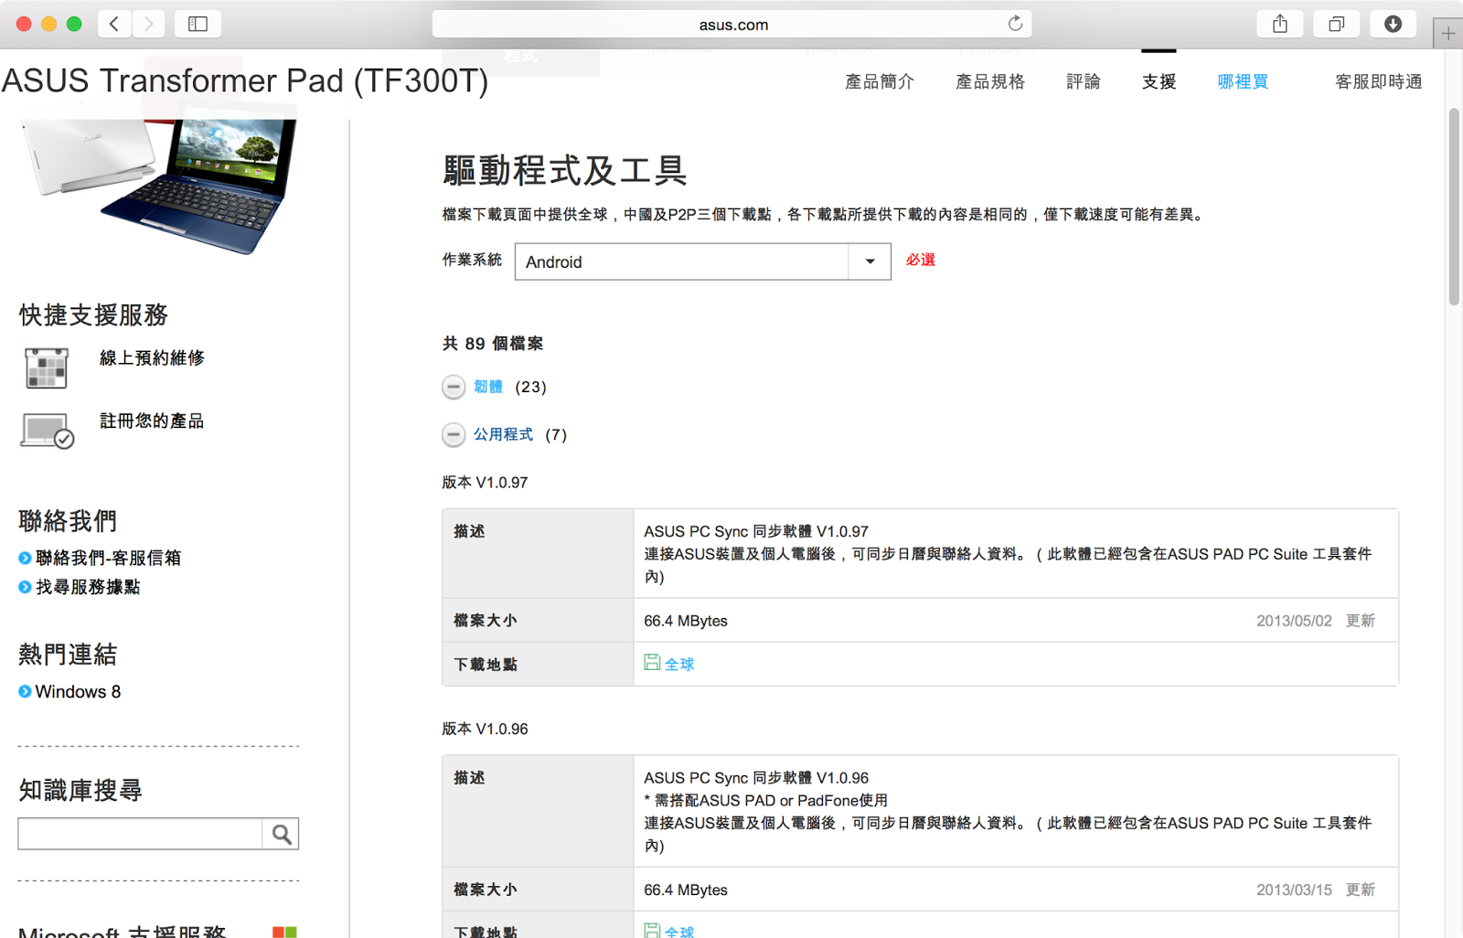Click the 版本 V1.0.97 heading

(486, 482)
